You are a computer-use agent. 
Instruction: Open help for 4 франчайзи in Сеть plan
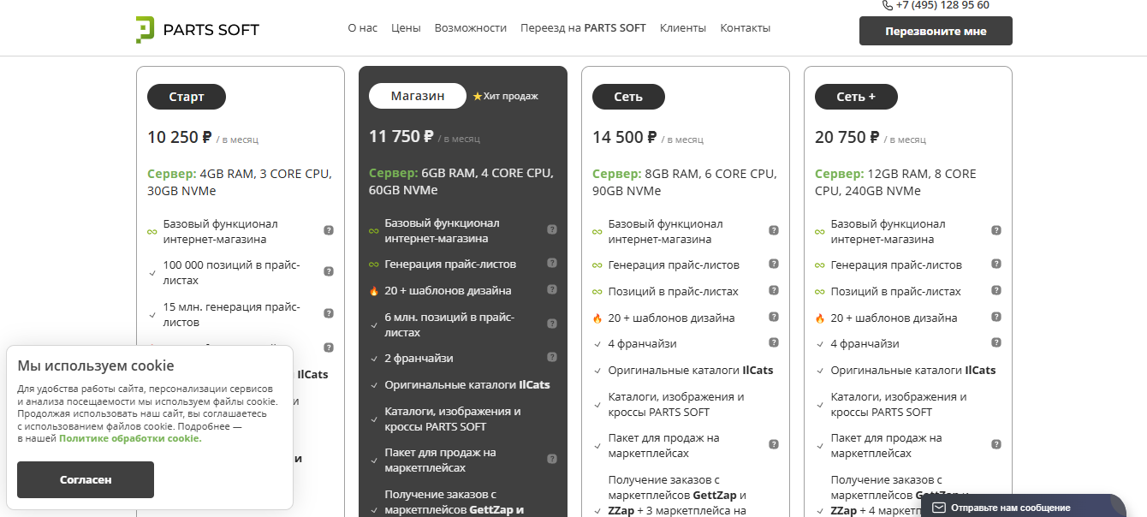coord(774,342)
